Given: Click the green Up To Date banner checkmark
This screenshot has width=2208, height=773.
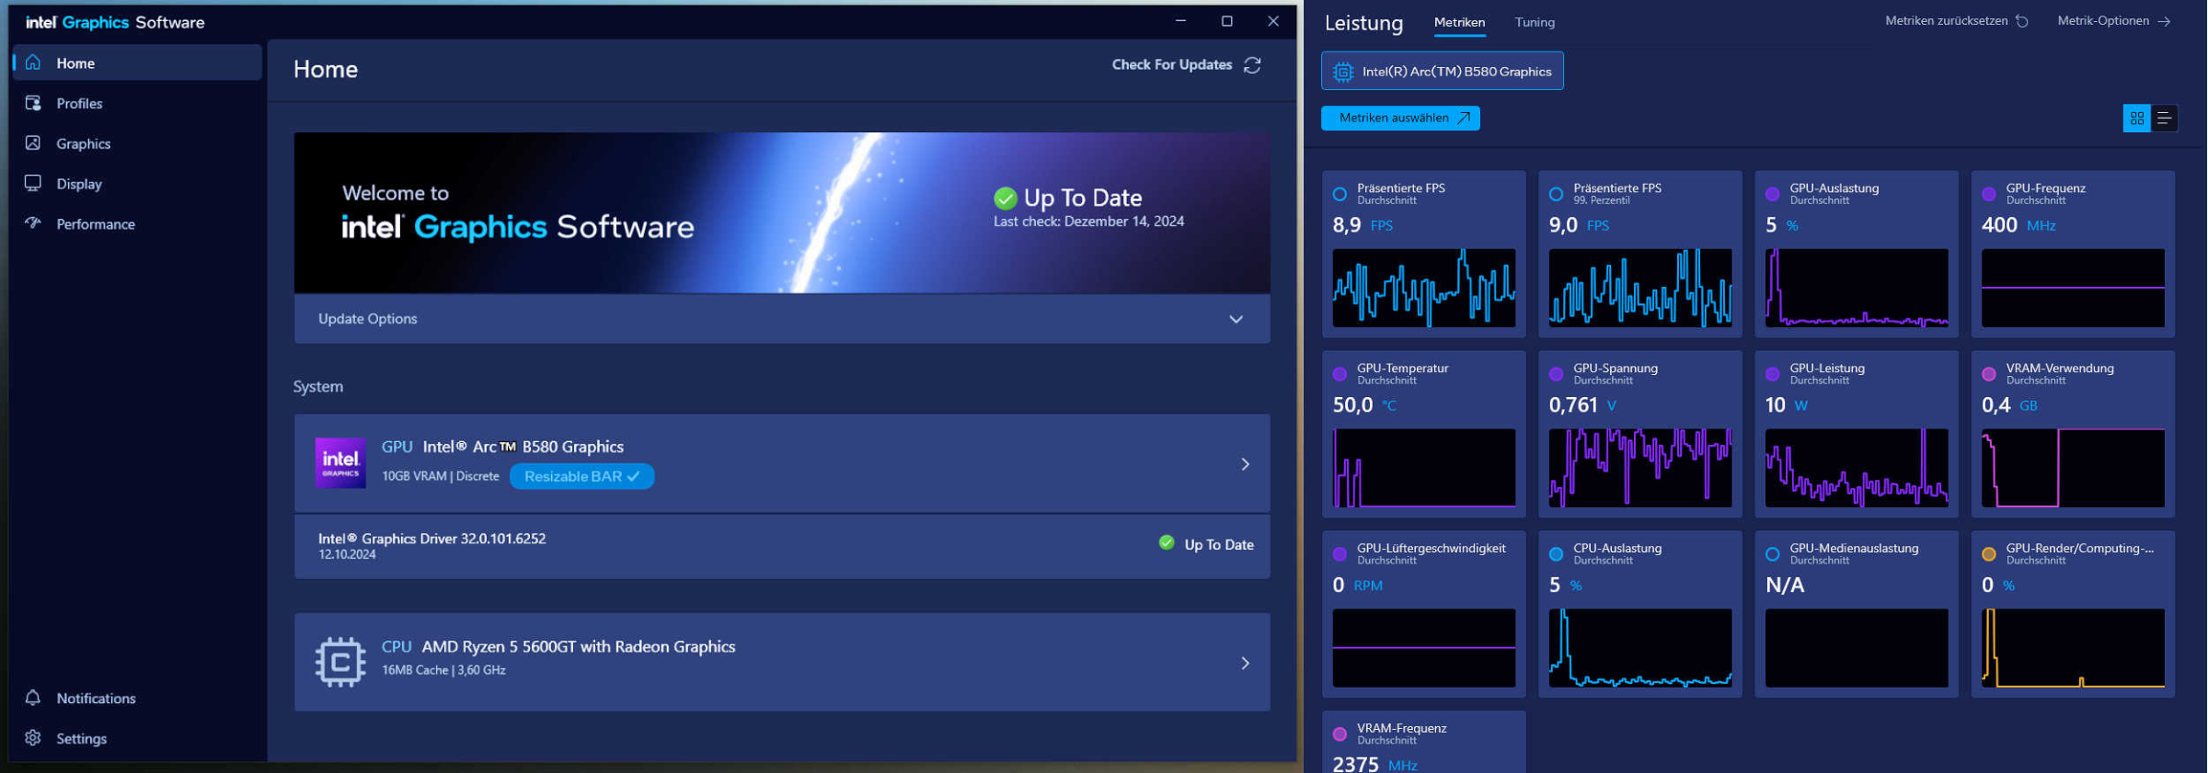Looking at the screenshot, I should click(1006, 198).
